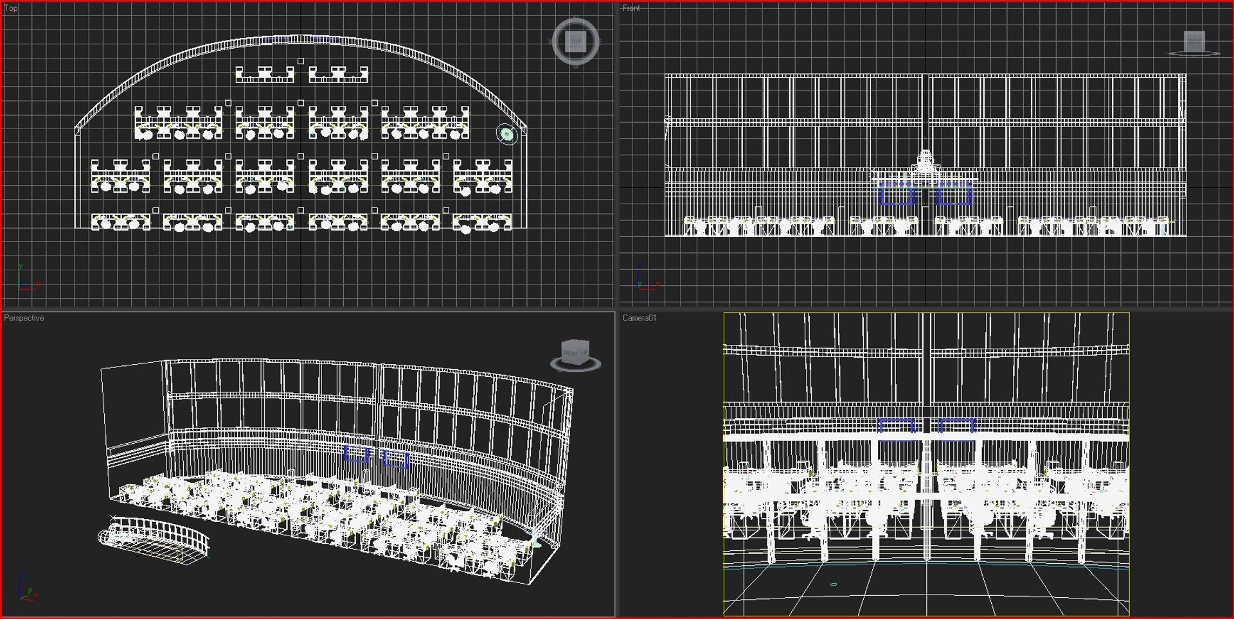Viewport: 1234px width, 619px height.
Task: Click the ViewCube in the Top viewport
Action: pyautogui.click(x=575, y=41)
